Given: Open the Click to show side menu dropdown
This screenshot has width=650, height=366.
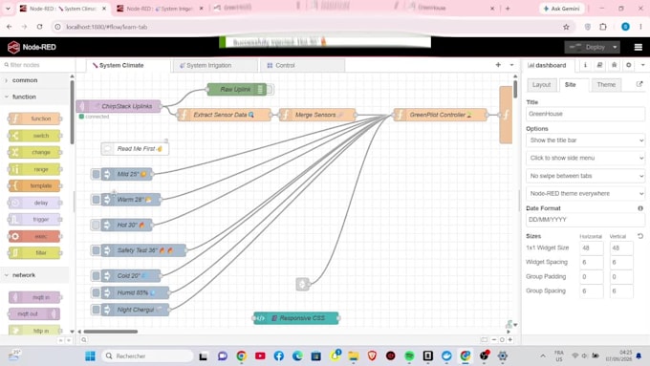Looking at the screenshot, I should point(585,158).
